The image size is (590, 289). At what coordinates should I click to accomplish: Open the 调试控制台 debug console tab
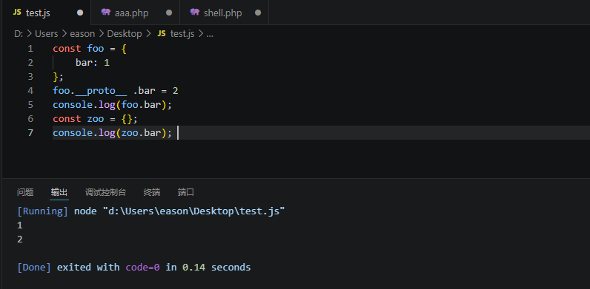pyautogui.click(x=105, y=192)
